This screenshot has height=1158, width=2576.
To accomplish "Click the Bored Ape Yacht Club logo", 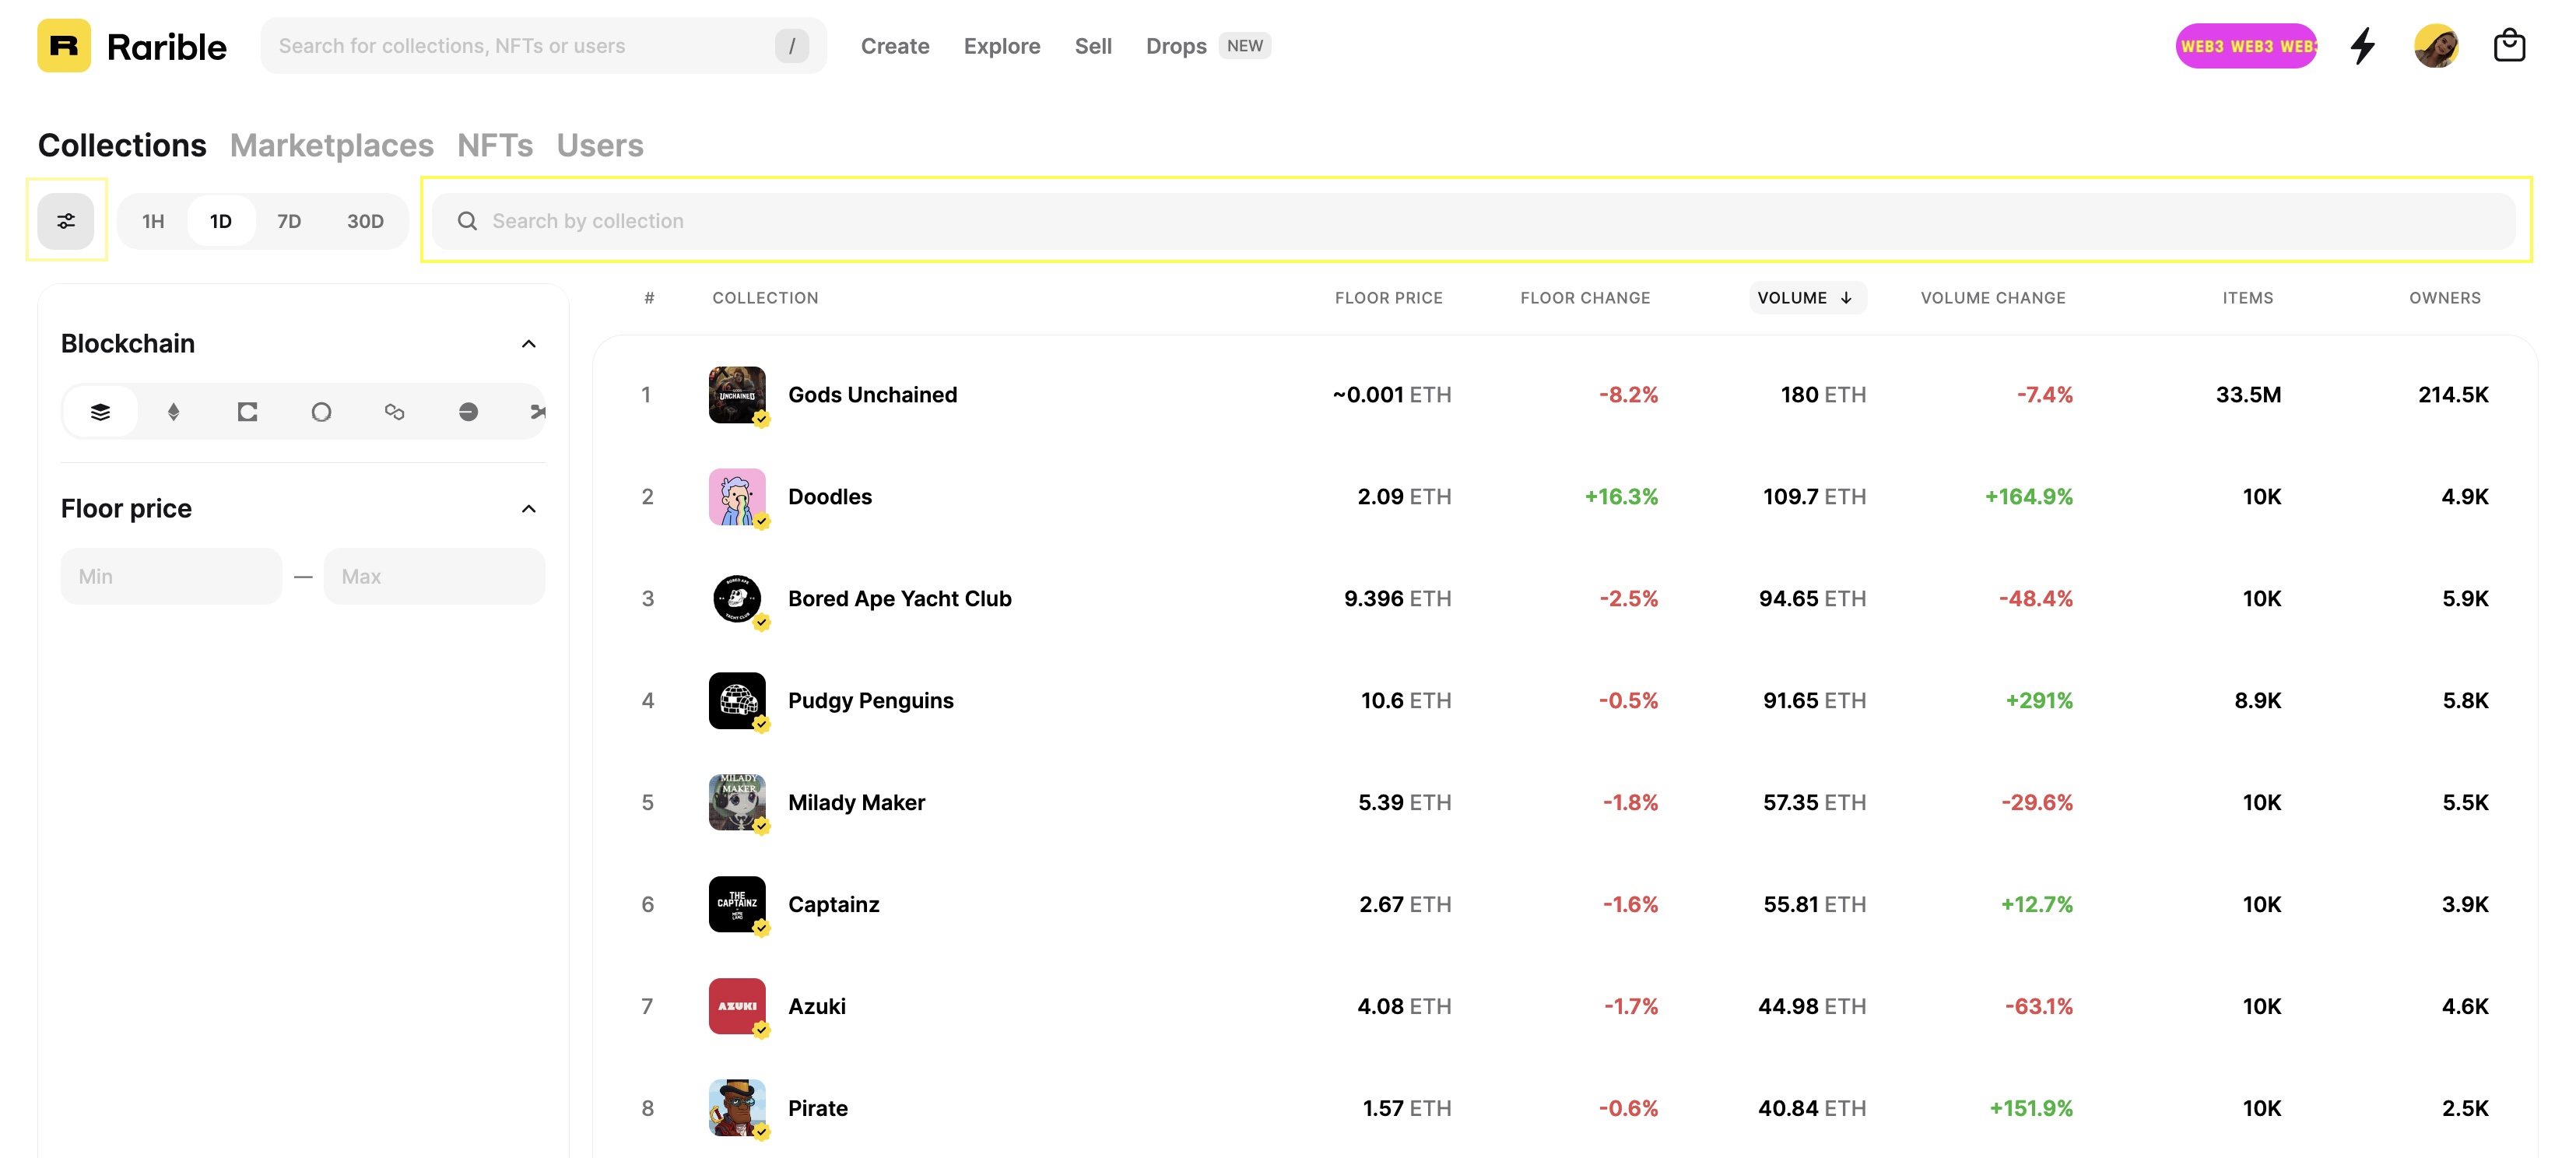I will [737, 599].
